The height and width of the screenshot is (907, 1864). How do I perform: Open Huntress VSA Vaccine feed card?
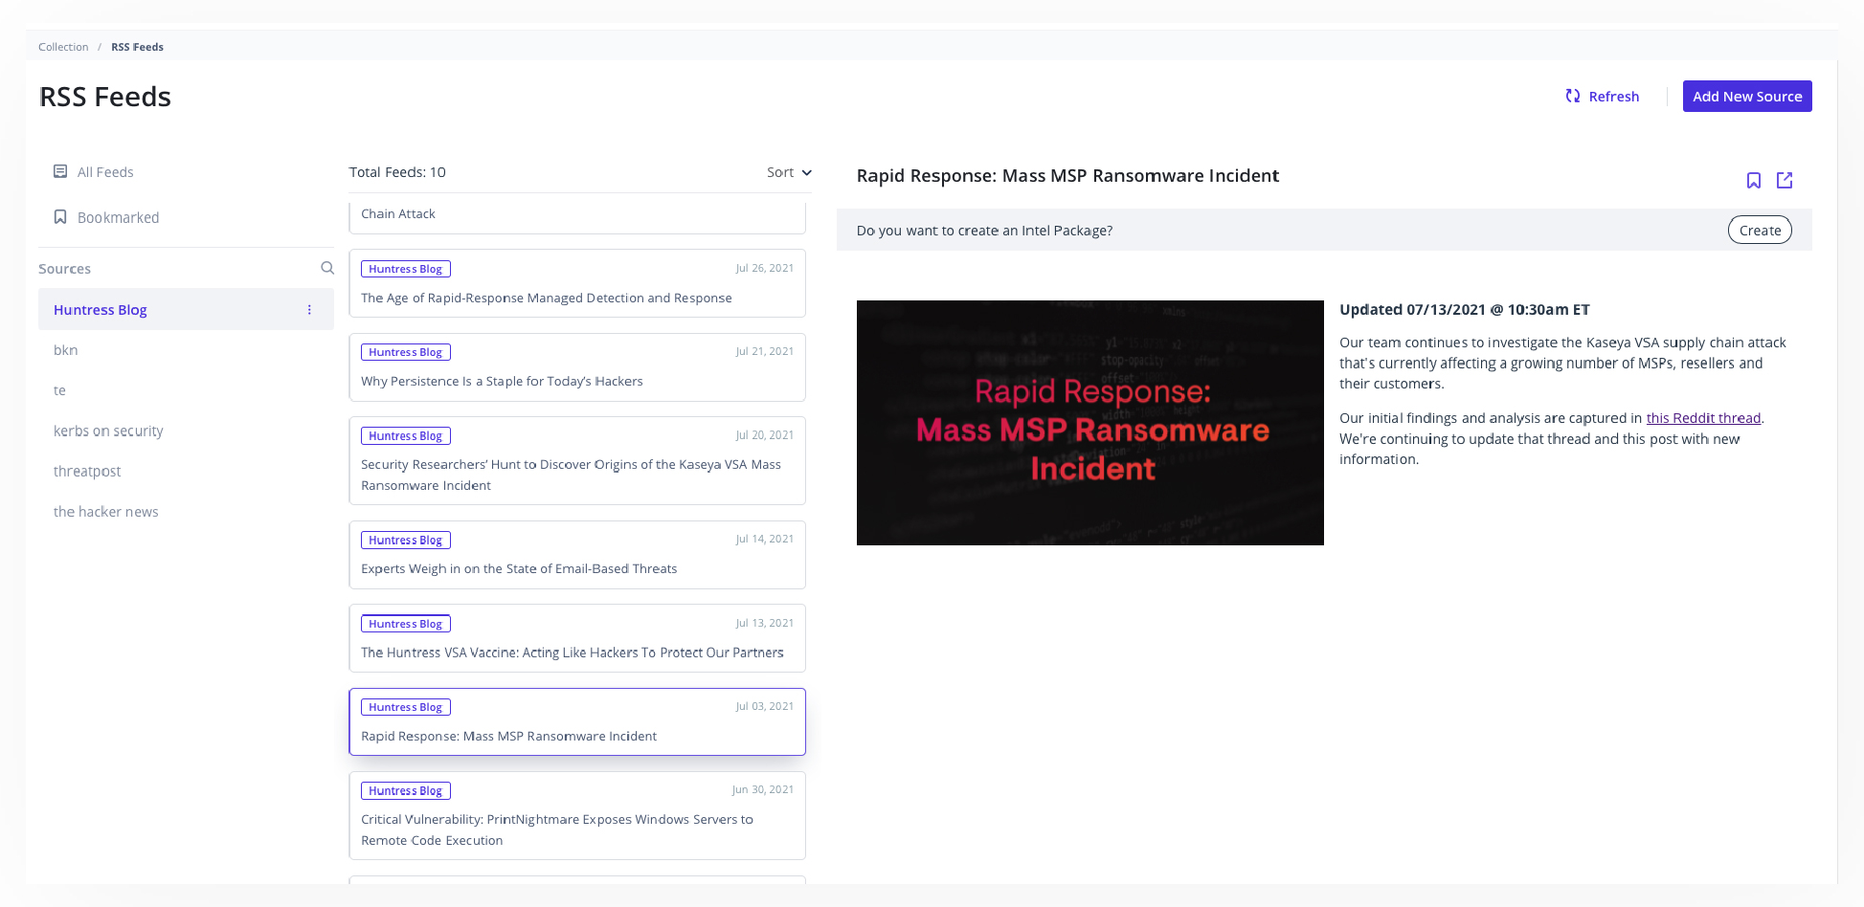tap(577, 638)
